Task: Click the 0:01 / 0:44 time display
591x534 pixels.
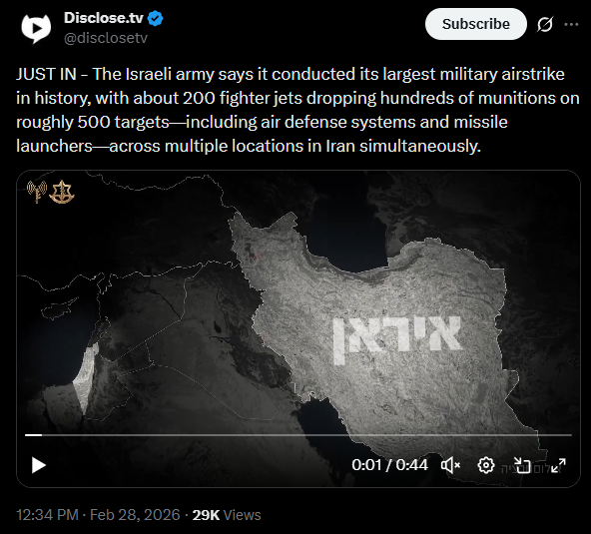Action: pos(389,465)
